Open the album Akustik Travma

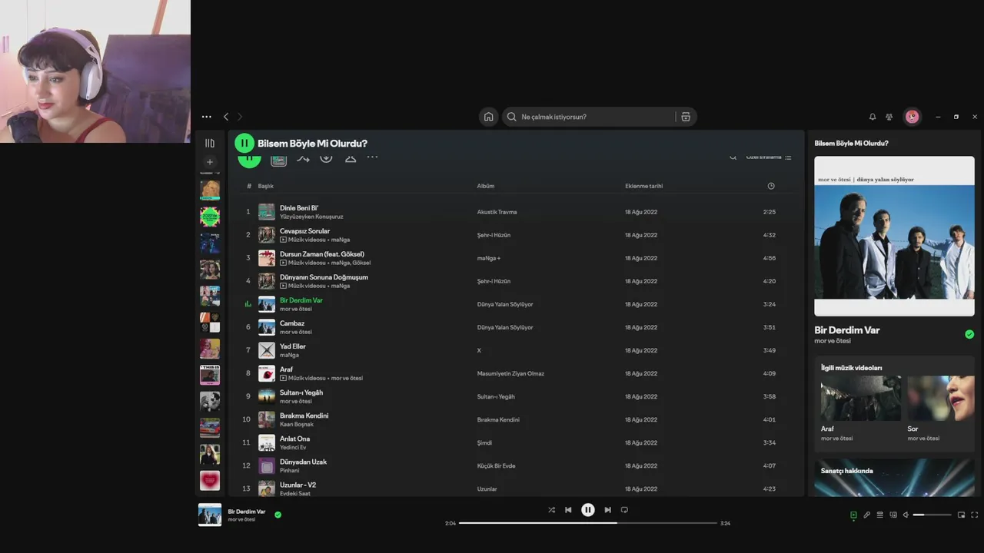[x=497, y=212]
